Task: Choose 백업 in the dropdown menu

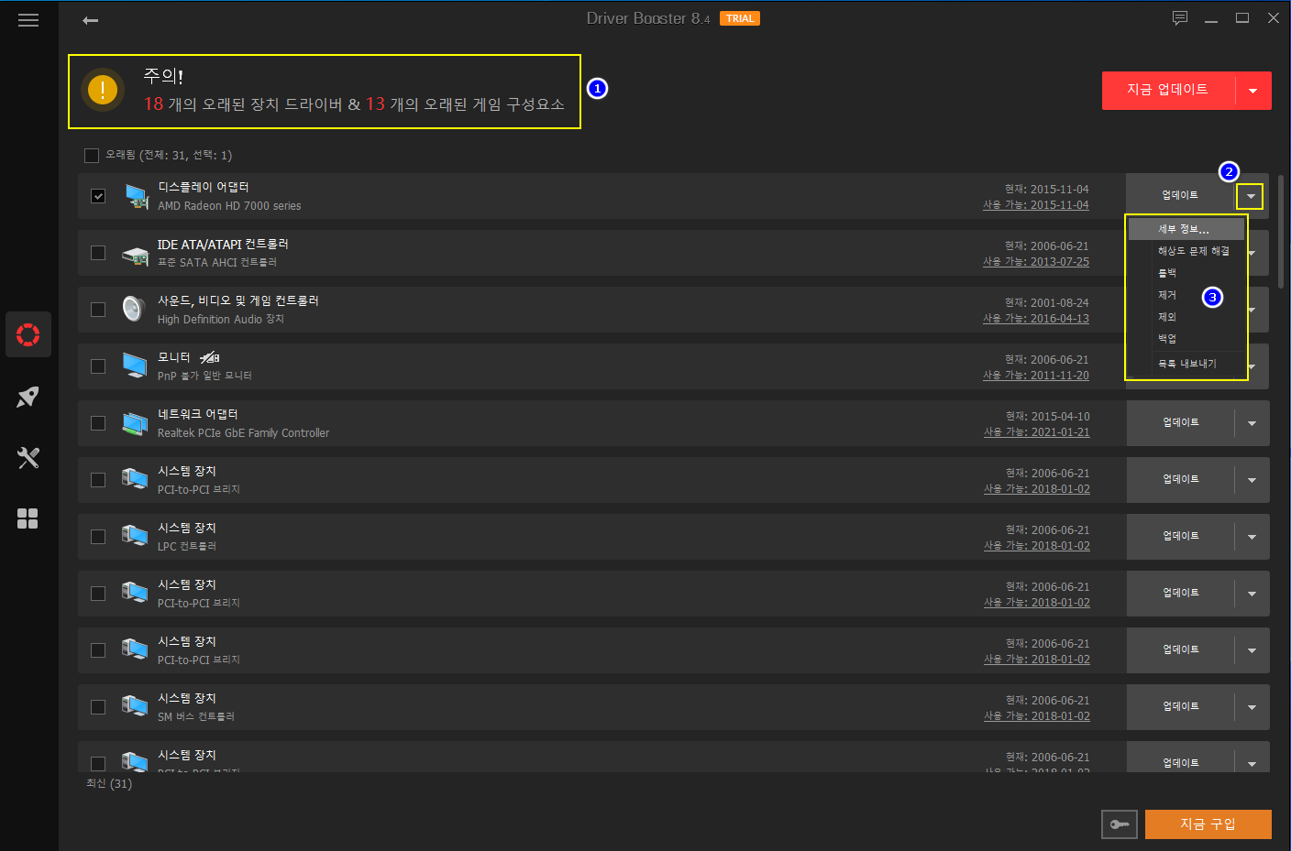Action: coord(1186,339)
